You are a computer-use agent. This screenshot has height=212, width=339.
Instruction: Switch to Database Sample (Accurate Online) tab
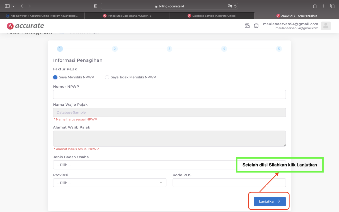(212, 16)
